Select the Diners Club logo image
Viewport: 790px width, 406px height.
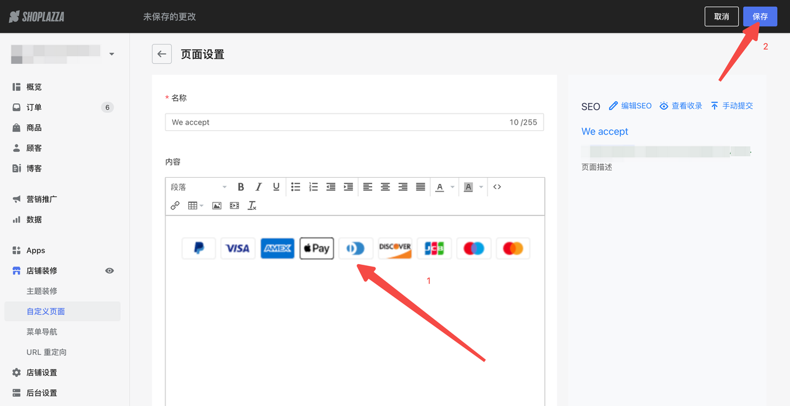pos(356,248)
